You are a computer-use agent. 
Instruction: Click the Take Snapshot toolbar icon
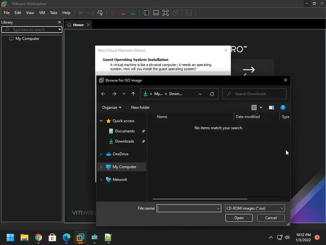113,13
